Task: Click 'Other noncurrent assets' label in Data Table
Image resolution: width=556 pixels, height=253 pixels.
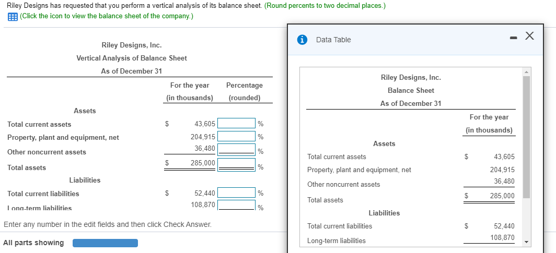Action: [x=344, y=184]
